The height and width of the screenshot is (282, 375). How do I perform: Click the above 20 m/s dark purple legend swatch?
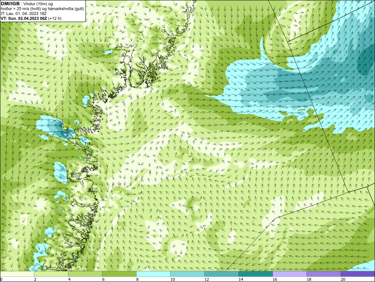358,274
